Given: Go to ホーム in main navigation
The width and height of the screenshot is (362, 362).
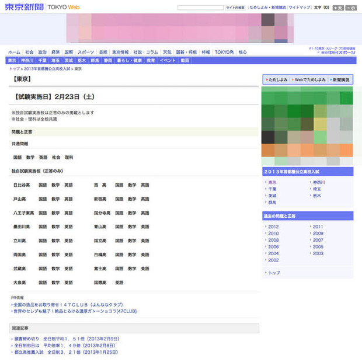Looking at the screenshot, I should (x=14, y=52).
